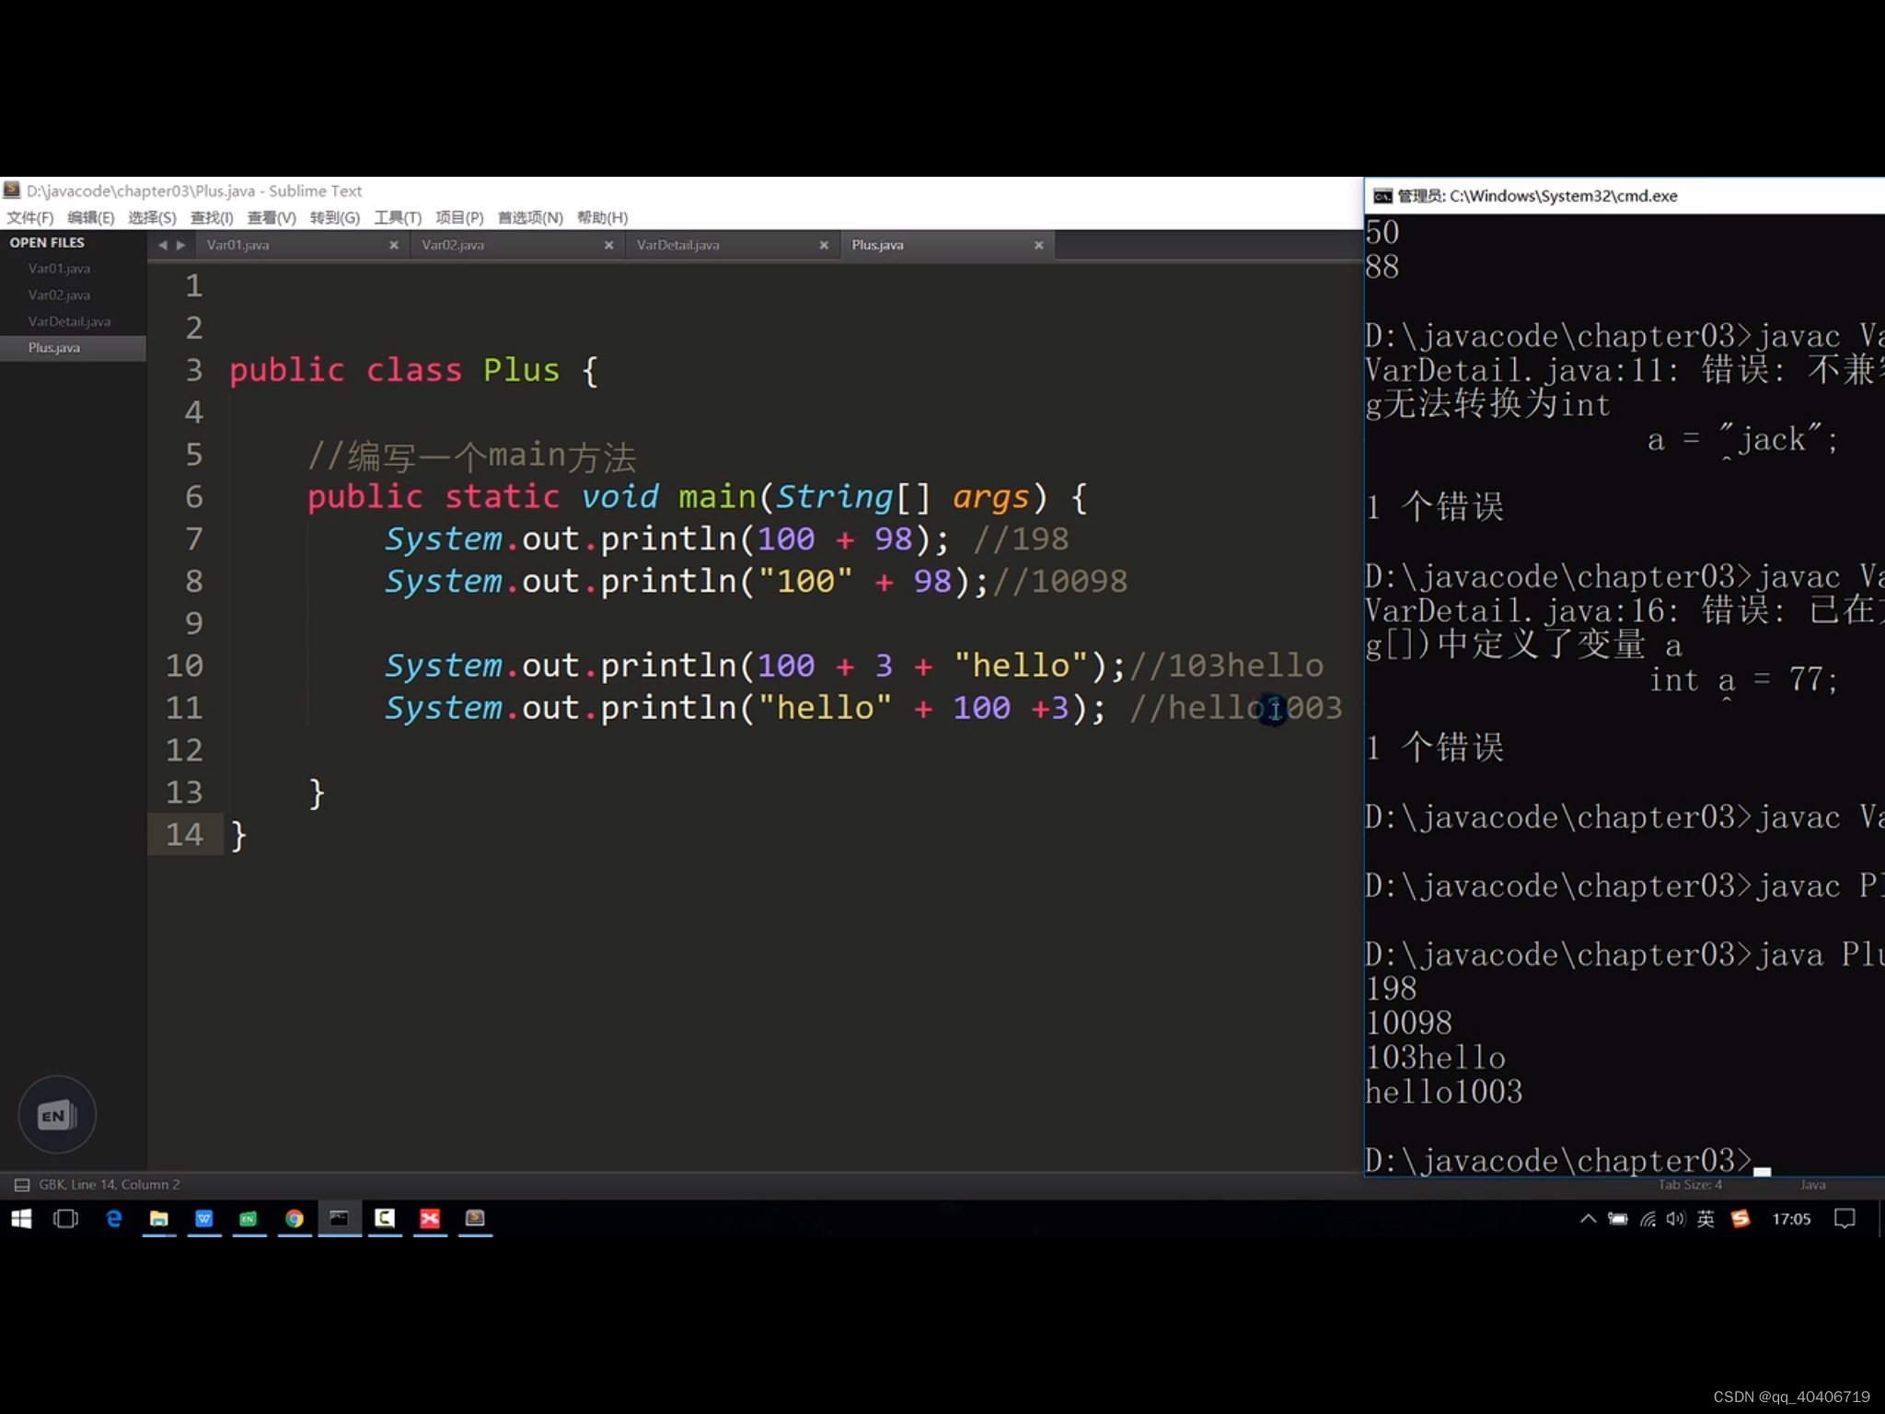The image size is (1885, 1414).
Task: Close the Var01.java tab
Action: 394,245
